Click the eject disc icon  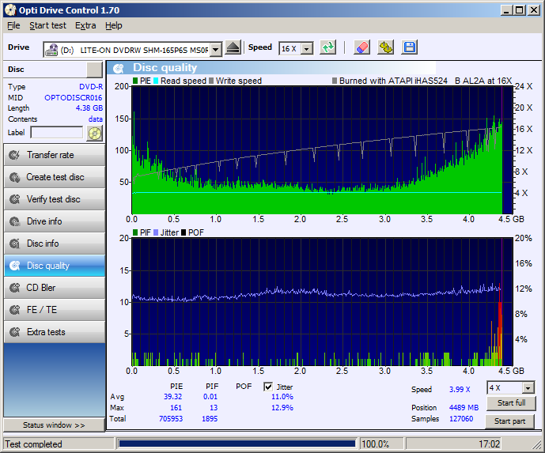pyautogui.click(x=233, y=47)
